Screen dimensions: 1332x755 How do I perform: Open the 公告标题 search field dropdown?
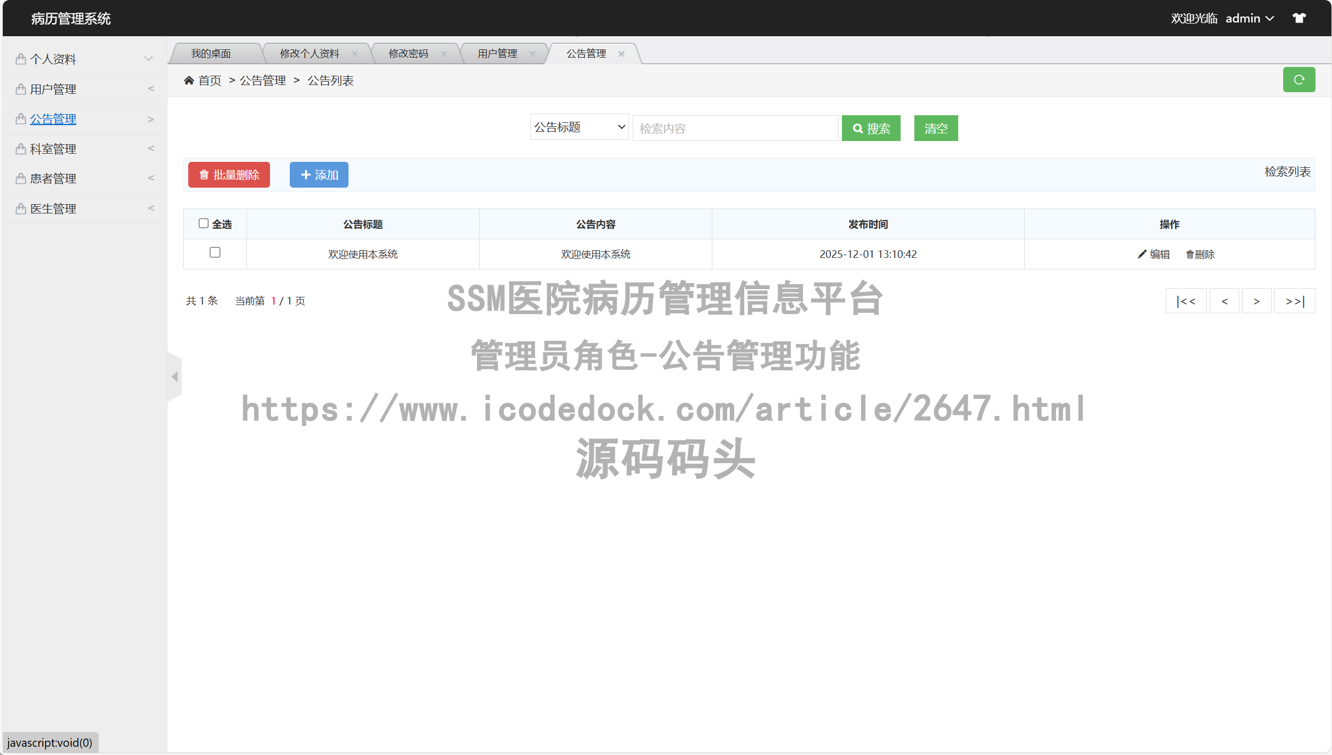click(578, 126)
